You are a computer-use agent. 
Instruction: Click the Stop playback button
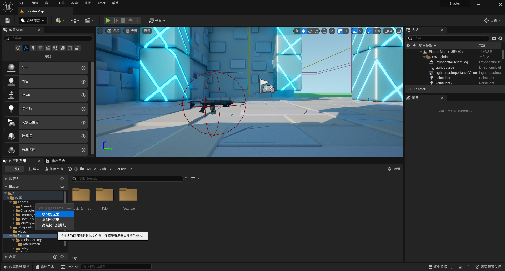tap(123, 20)
